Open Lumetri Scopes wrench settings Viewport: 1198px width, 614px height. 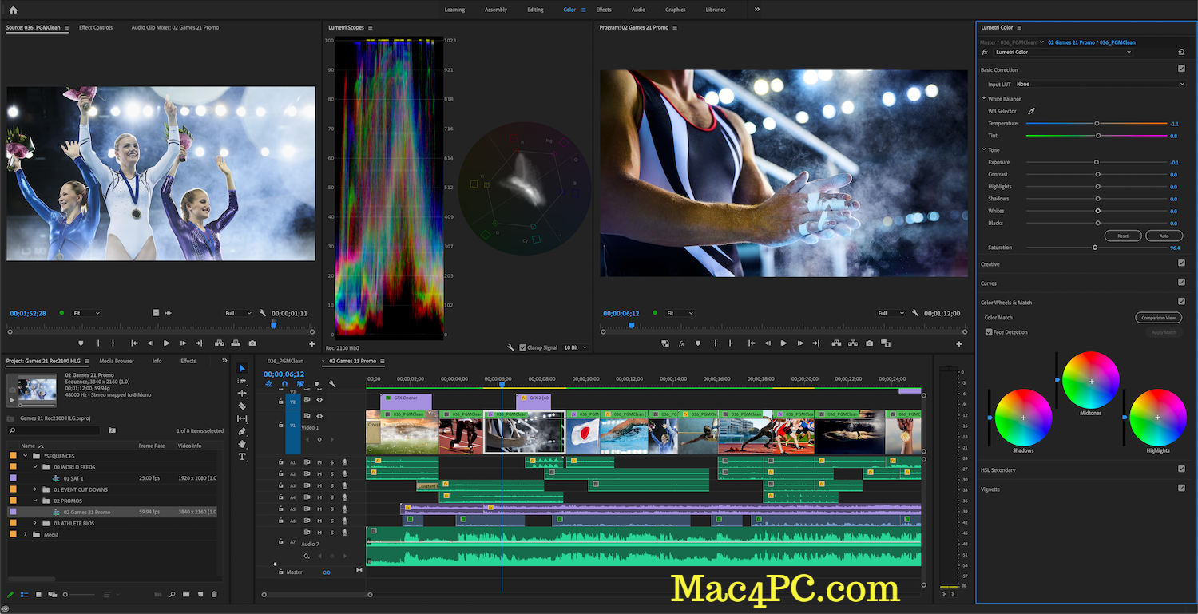(x=510, y=347)
